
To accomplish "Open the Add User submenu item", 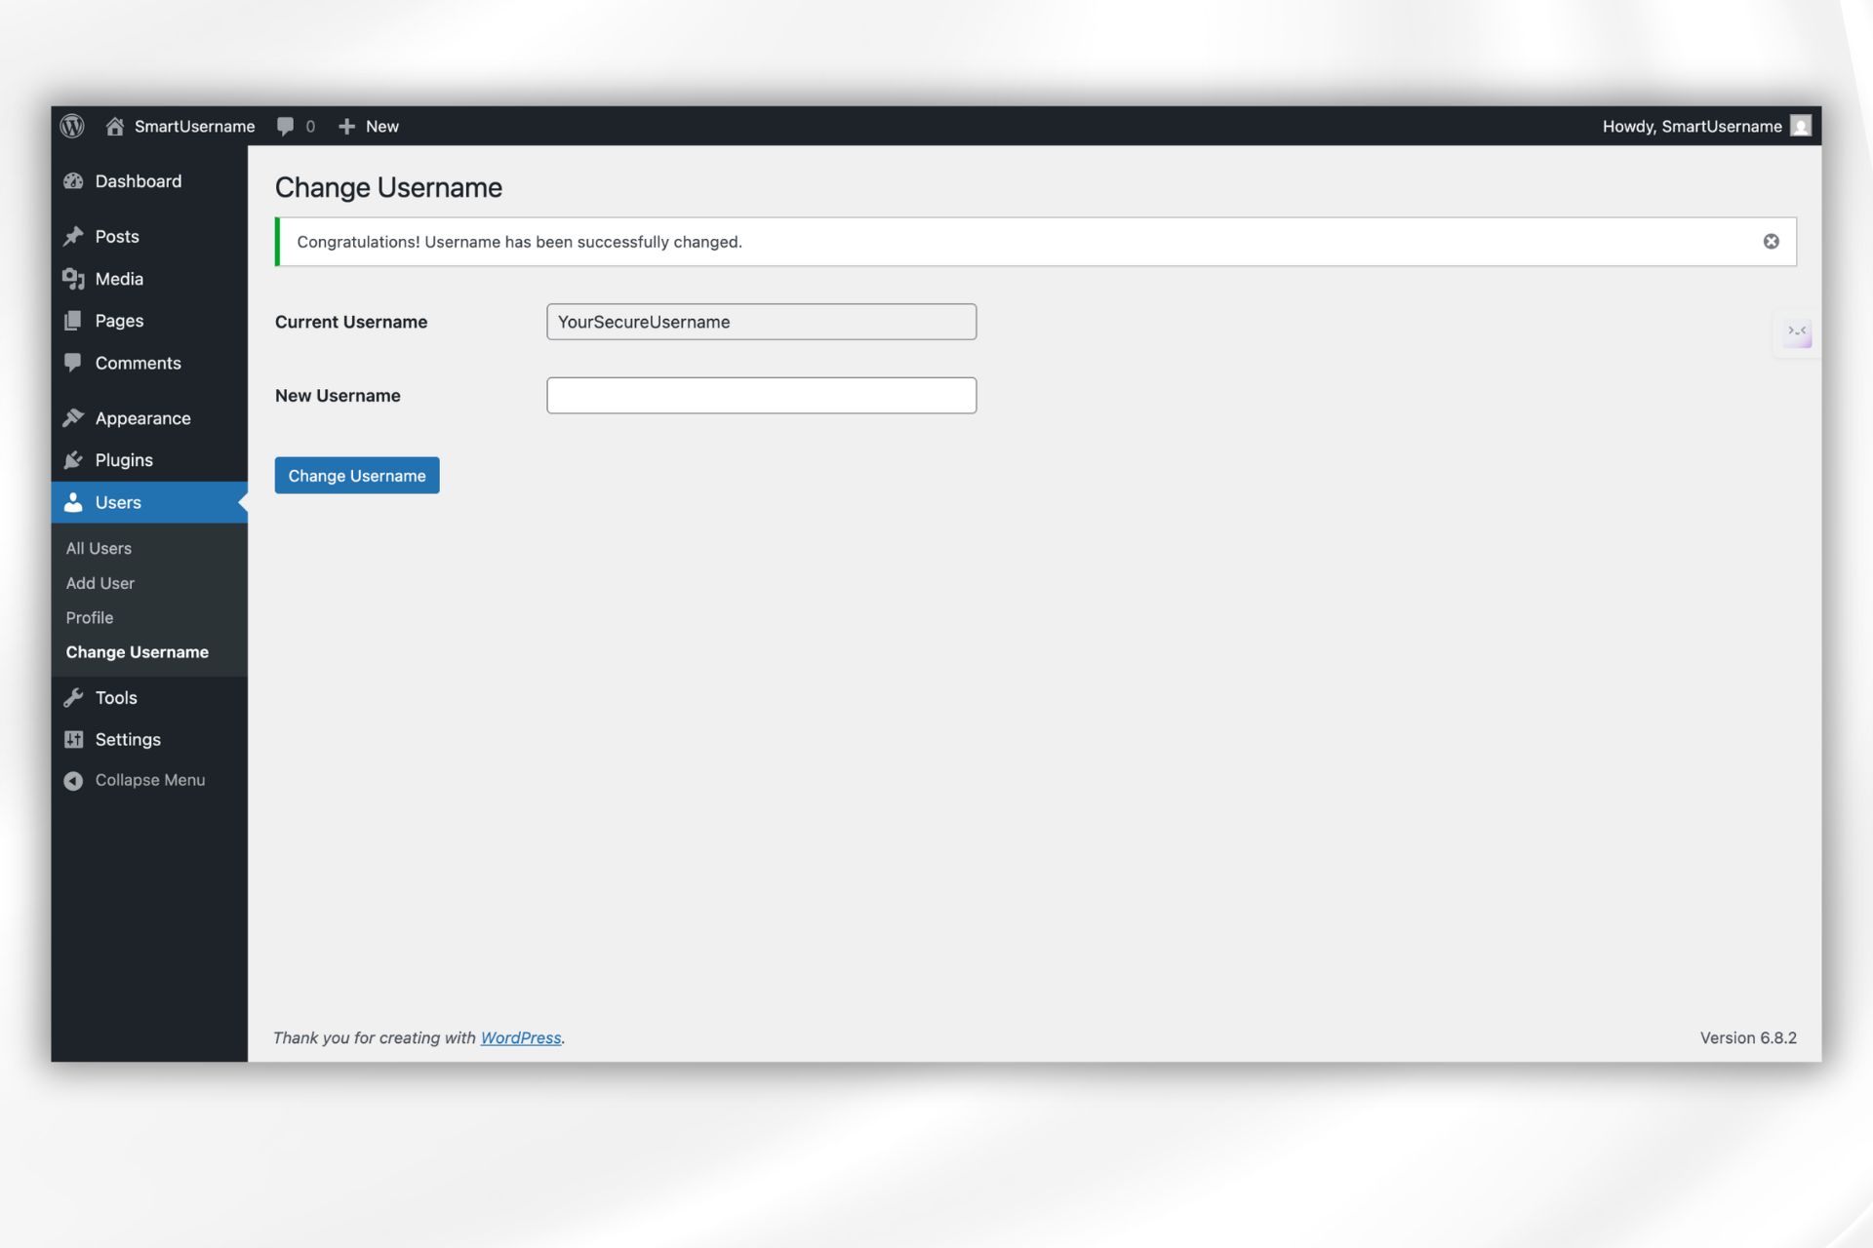I will click(x=100, y=583).
